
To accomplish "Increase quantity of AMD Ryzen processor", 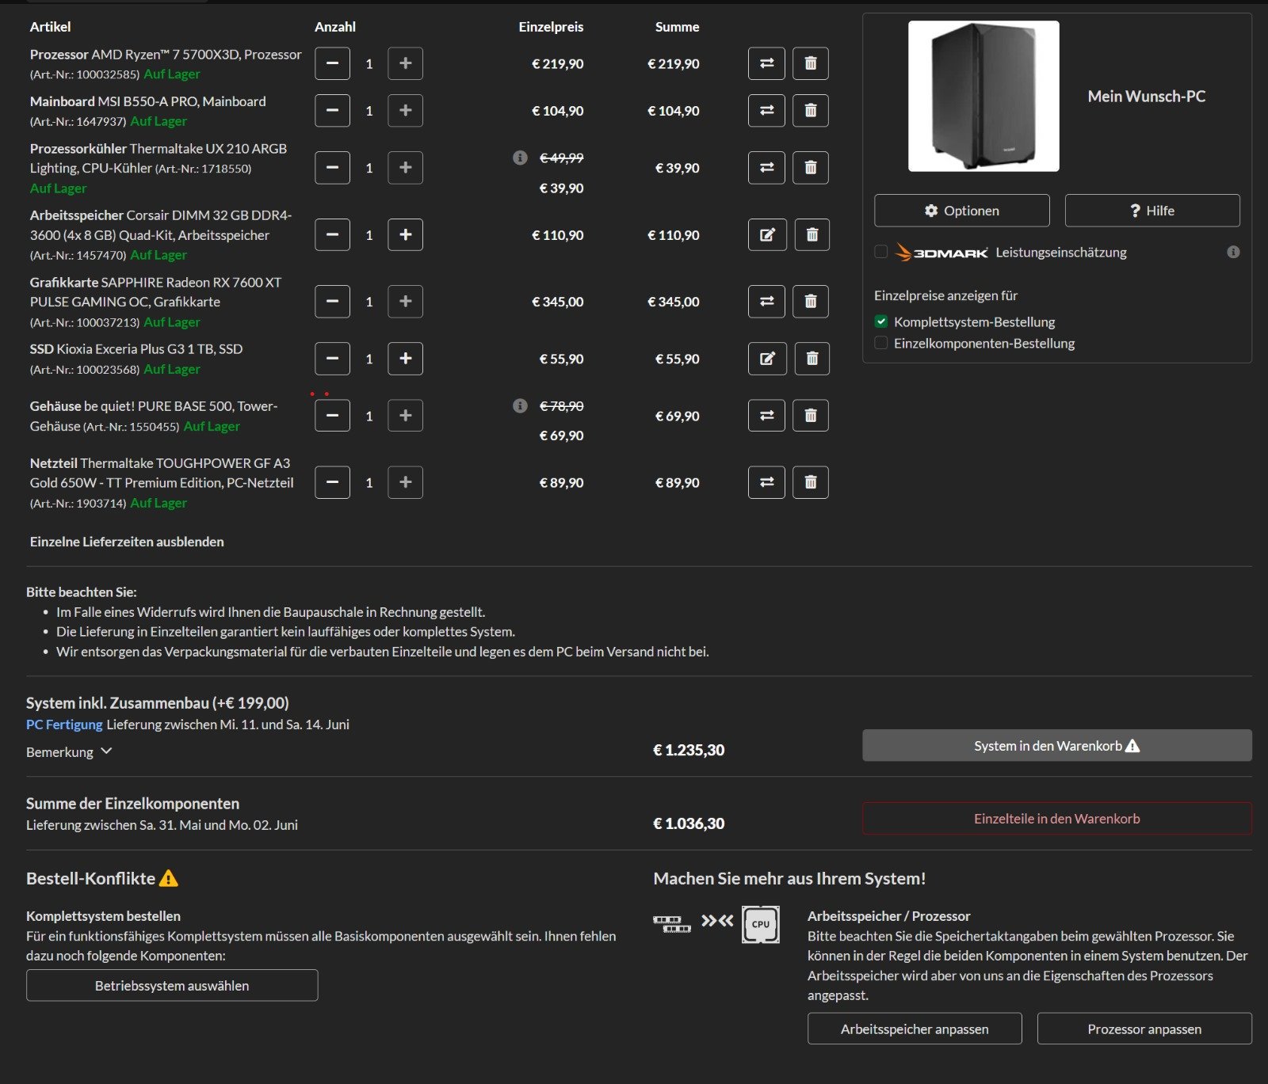I will click(405, 63).
